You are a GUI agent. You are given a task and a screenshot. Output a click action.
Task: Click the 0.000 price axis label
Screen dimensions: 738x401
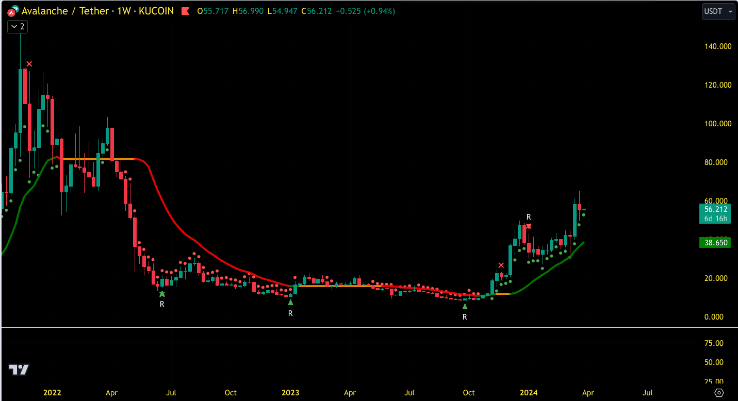coord(714,317)
